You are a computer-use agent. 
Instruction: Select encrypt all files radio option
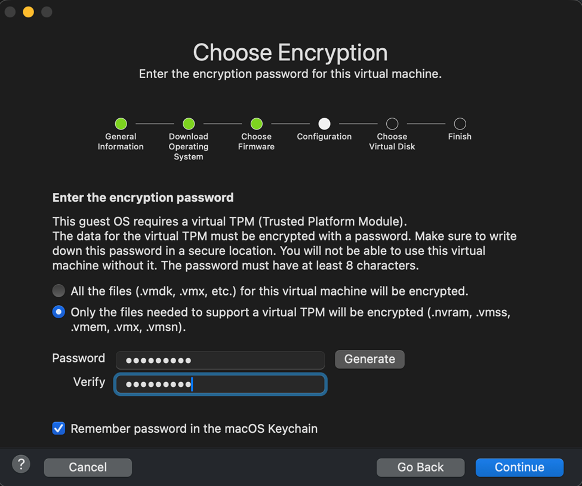pos(58,291)
